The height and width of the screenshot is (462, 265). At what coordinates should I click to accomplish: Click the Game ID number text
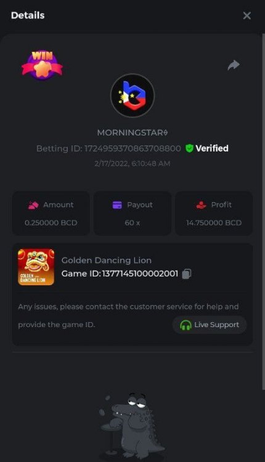[x=140, y=274]
